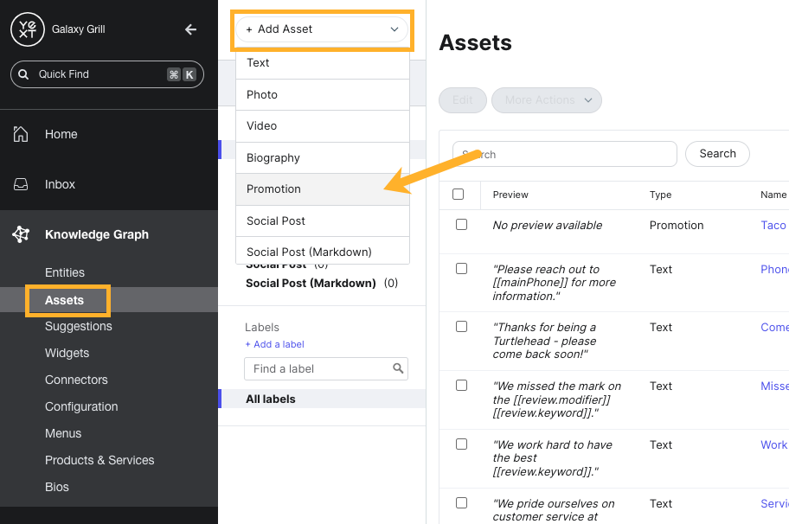Open the Inbox tray icon
The height and width of the screenshot is (524, 789).
[x=21, y=184]
